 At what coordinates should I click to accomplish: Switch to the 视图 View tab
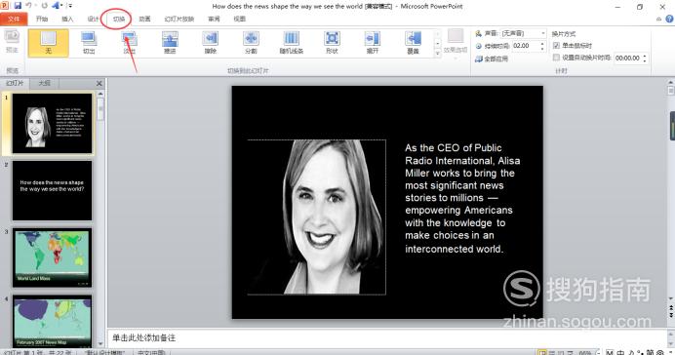239,19
